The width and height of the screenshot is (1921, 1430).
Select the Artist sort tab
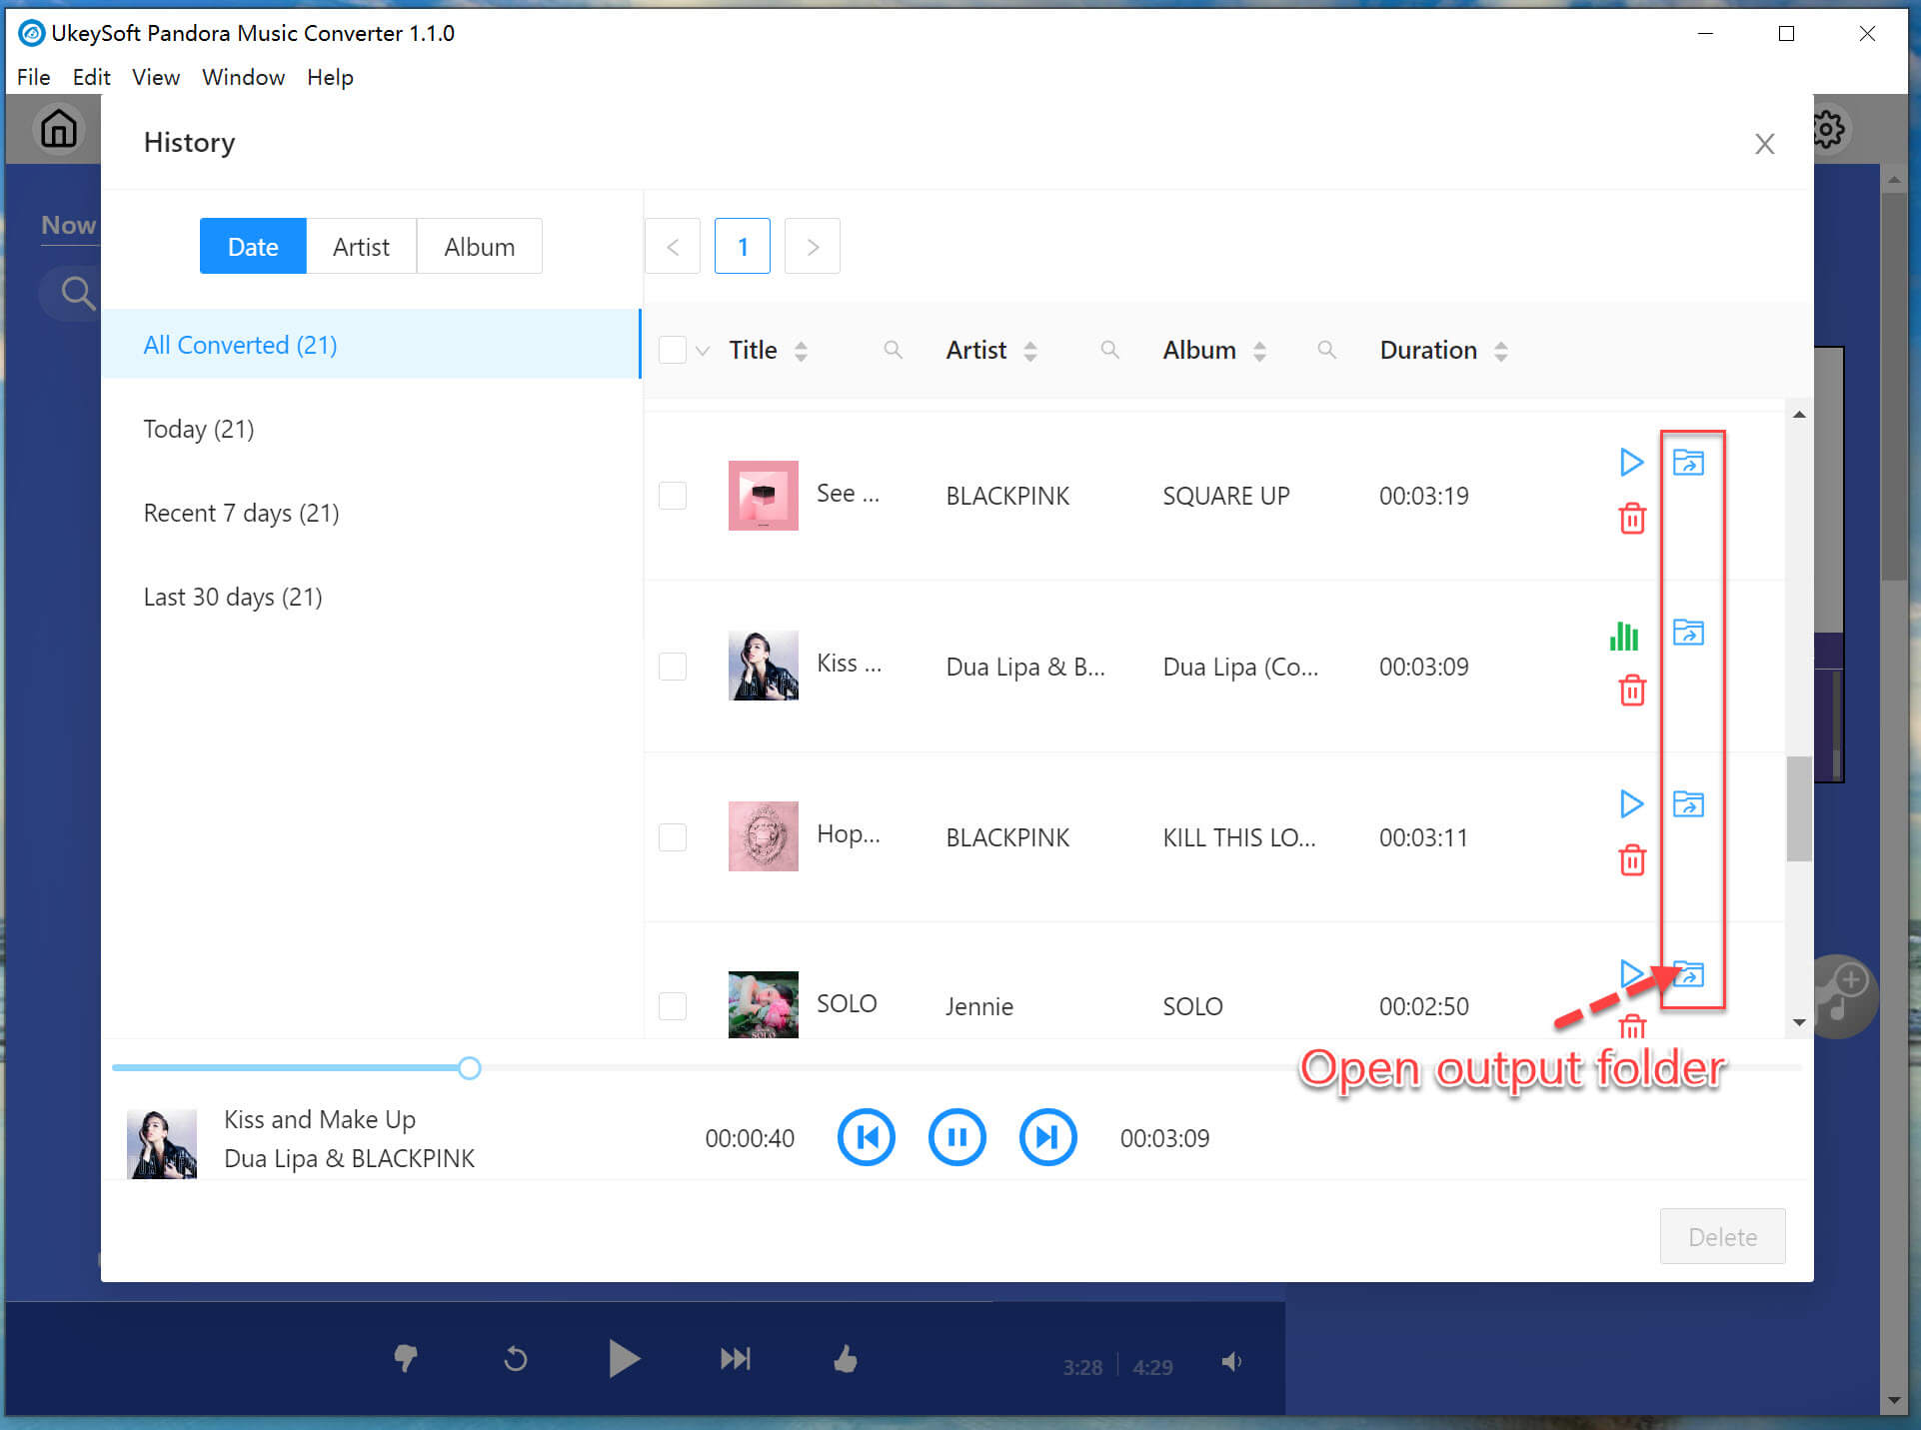click(361, 245)
